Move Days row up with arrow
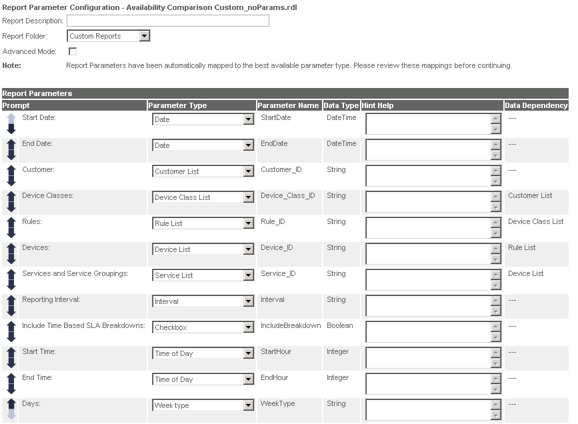The image size is (578, 424). [x=11, y=404]
